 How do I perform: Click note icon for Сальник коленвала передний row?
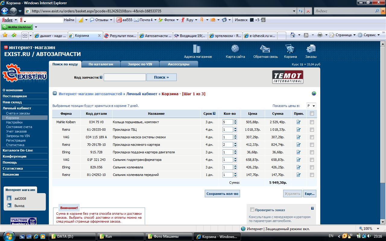299,175
